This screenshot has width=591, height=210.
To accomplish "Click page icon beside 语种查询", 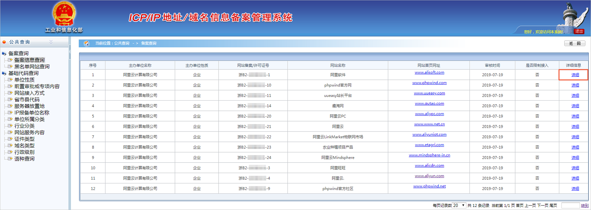I will point(10,159).
